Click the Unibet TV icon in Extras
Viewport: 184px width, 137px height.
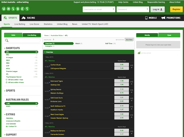(x=7, y=126)
